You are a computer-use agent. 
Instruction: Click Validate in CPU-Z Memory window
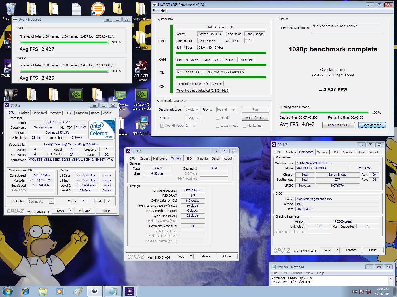coord(205,256)
